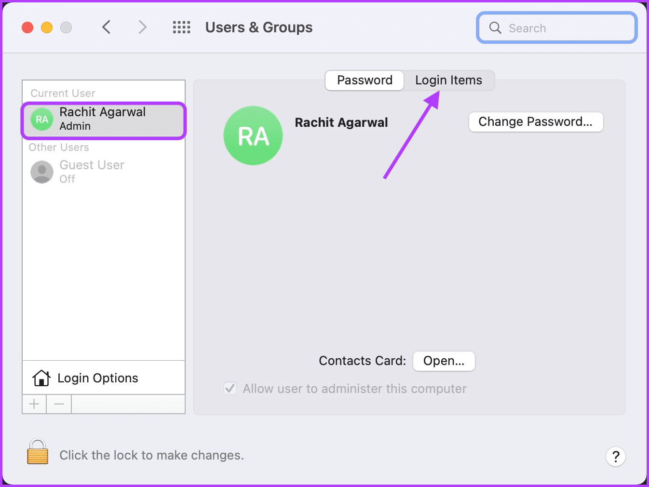Click the small RA avatar in sidebar
This screenshot has width=649, height=487.
pyautogui.click(x=42, y=119)
